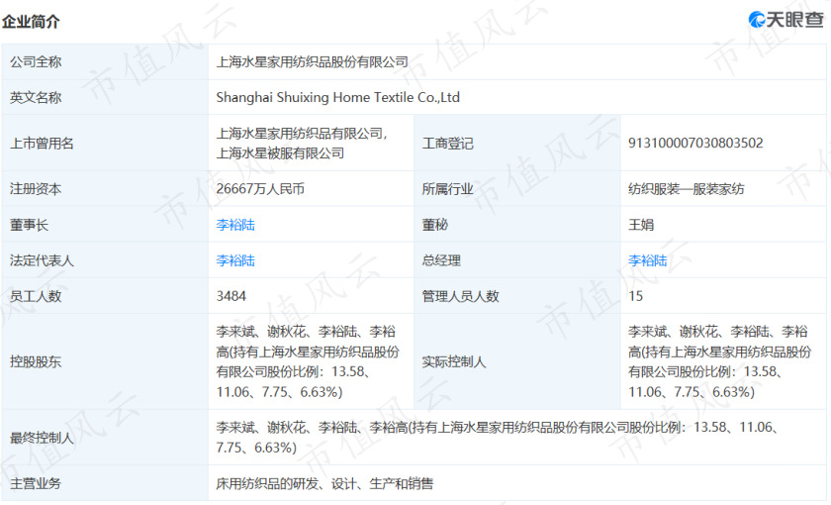Select the 工商登记 number 913100007030803502
Viewport: 831px width, 505px height.
(x=695, y=143)
